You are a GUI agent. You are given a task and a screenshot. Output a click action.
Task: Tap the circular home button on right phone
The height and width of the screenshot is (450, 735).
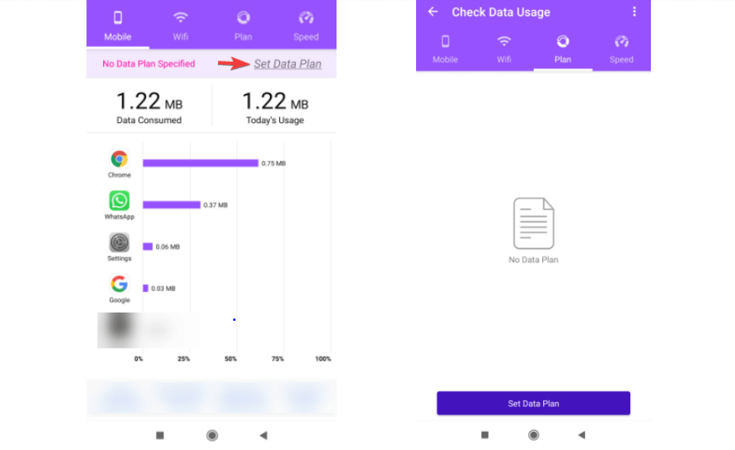pos(533,435)
